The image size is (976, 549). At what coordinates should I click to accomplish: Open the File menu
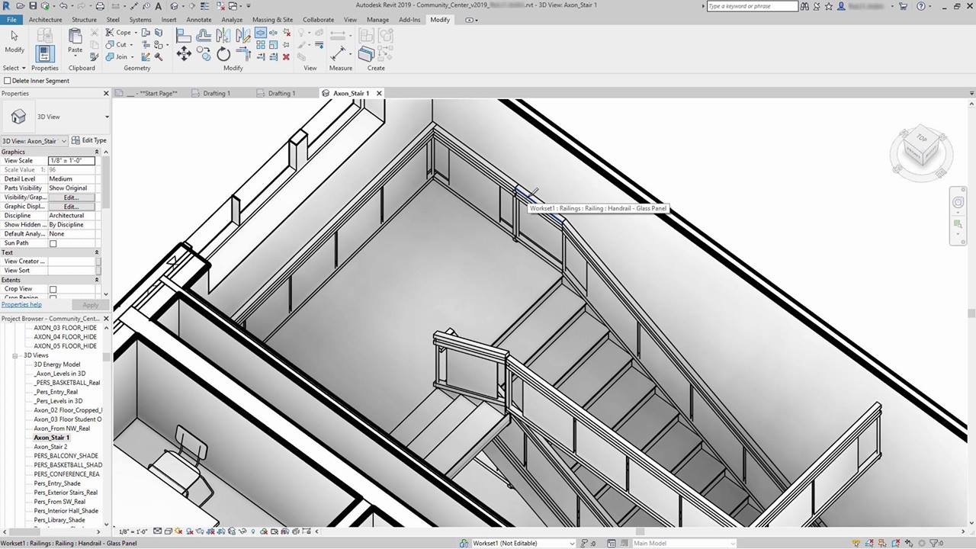tap(11, 20)
